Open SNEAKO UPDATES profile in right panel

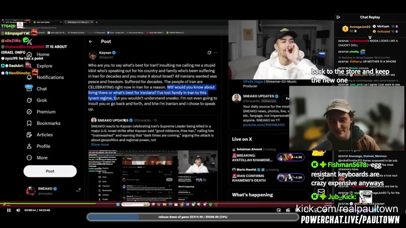click(x=258, y=96)
